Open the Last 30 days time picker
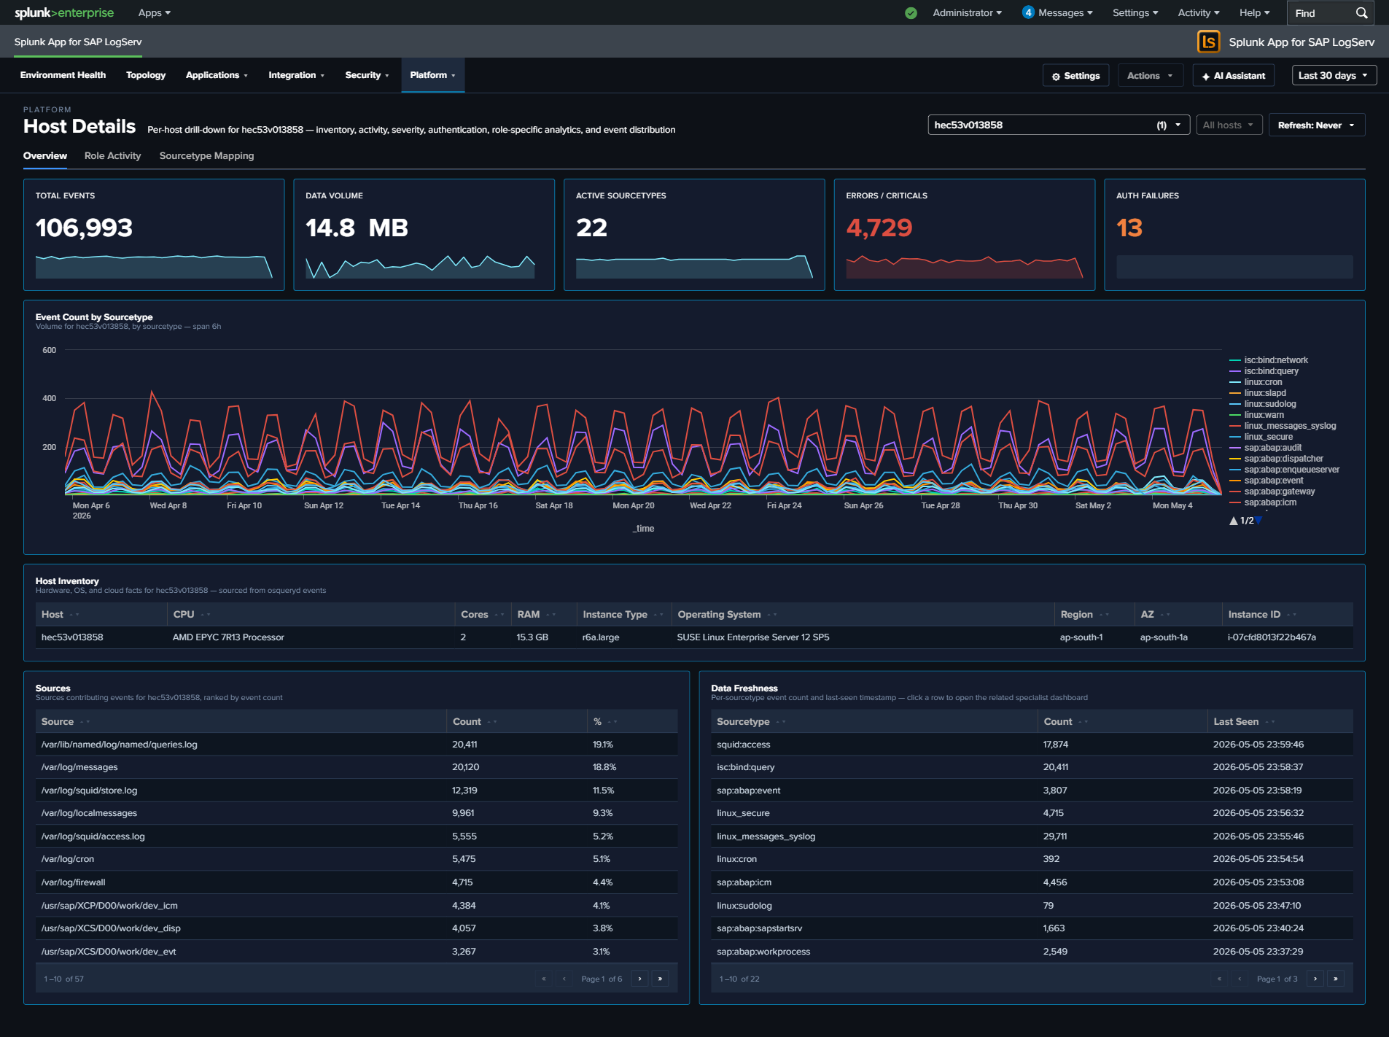The image size is (1389, 1037). point(1334,75)
